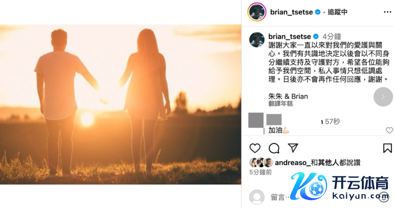View 其他人 who liked the post
Image resolution: width=394 pixels, height=208 pixels.
point(325,162)
